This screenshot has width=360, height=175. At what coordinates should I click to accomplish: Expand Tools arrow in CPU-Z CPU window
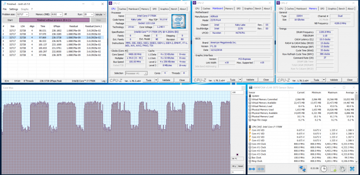point(156,80)
